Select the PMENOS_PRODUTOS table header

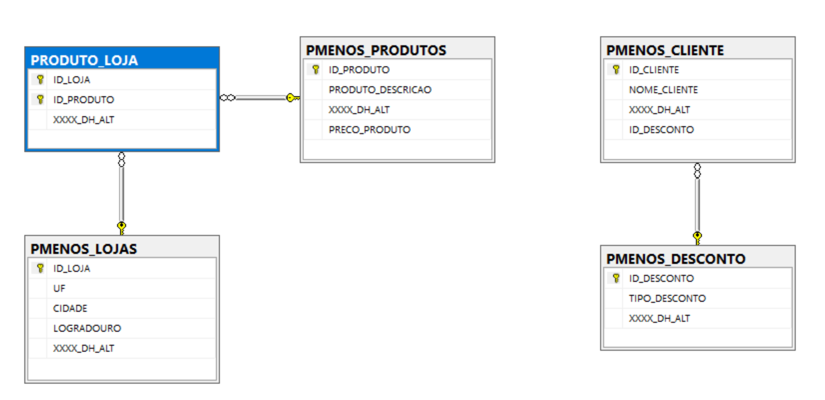pyautogui.click(x=397, y=50)
